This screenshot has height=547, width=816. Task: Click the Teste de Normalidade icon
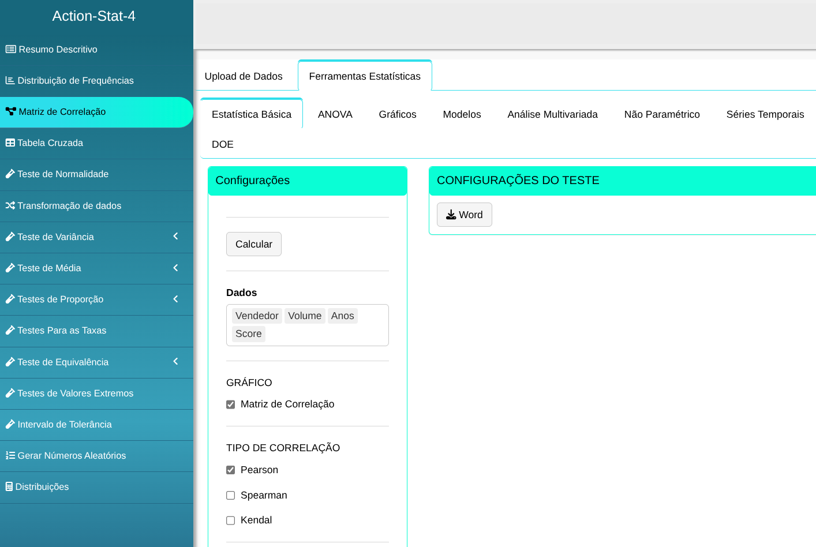[10, 174]
